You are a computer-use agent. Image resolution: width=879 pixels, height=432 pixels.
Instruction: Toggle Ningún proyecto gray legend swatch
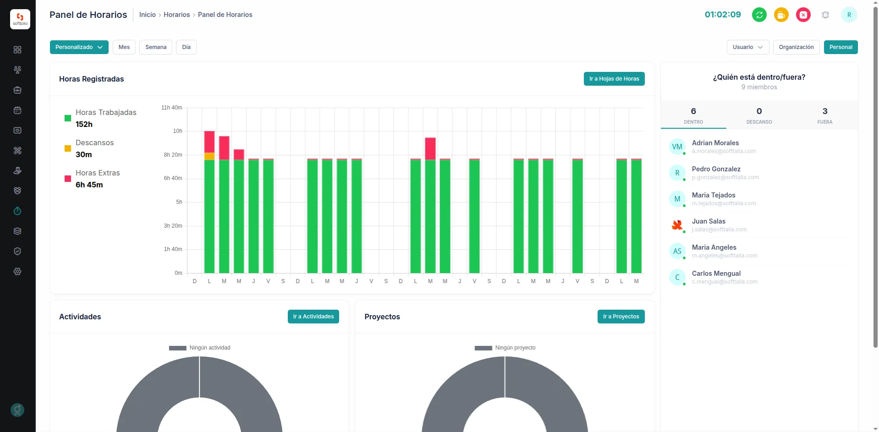(483, 348)
